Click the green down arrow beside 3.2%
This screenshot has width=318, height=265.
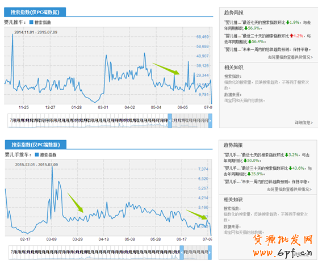(x=286, y=155)
